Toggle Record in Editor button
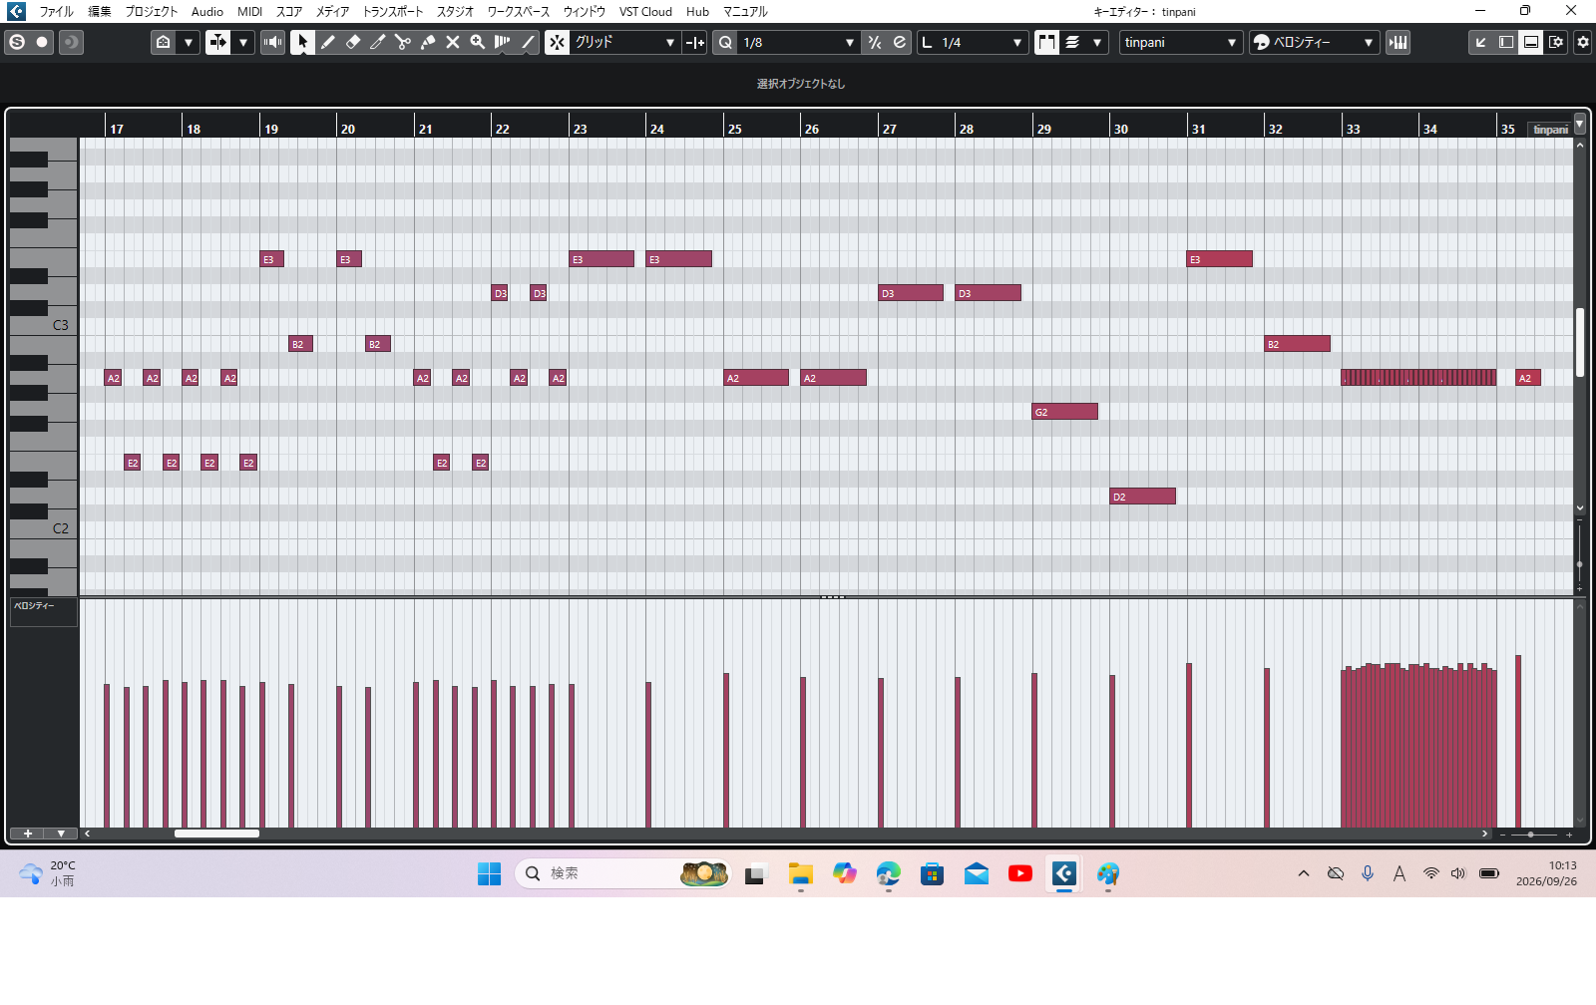 pyautogui.click(x=42, y=42)
